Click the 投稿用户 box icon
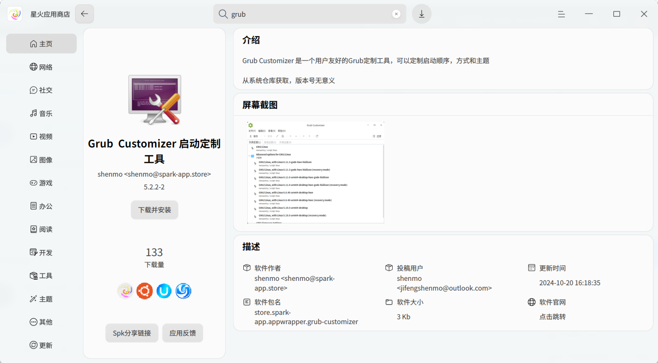658x363 pixels. point(389,268)
